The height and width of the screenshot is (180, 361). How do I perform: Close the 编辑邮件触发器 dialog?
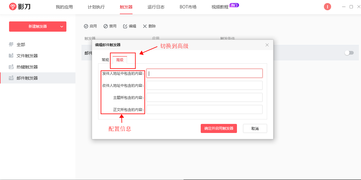click(x=267, y=45)
